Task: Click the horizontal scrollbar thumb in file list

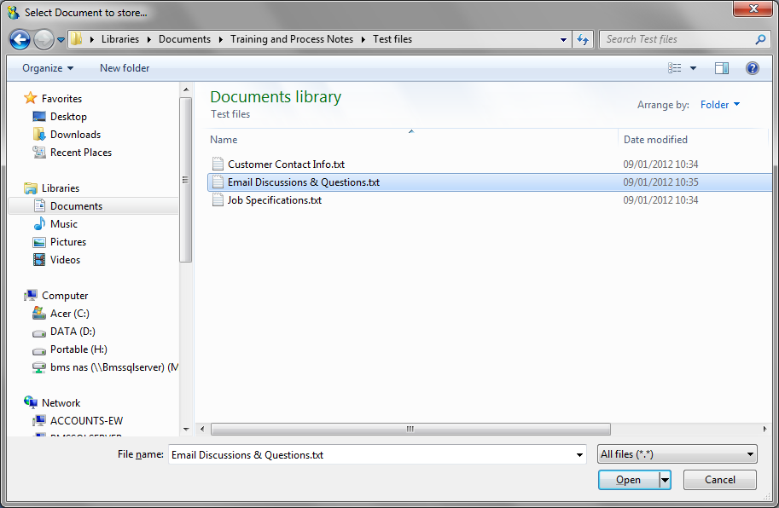Action: coord(410,429)
